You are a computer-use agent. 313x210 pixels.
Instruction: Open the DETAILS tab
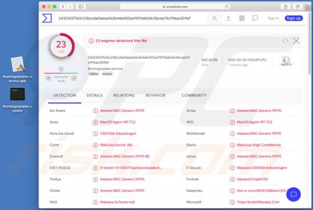pyautogui.click(x=94, y=96)
